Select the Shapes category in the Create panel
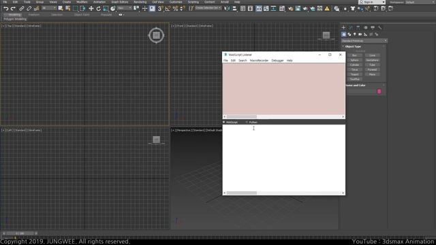Screen dimensions: 436x245 pos(349,35)
